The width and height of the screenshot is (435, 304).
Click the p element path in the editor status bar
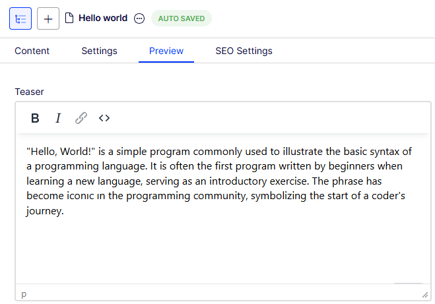pyautogui.click(x=24, y=294)
